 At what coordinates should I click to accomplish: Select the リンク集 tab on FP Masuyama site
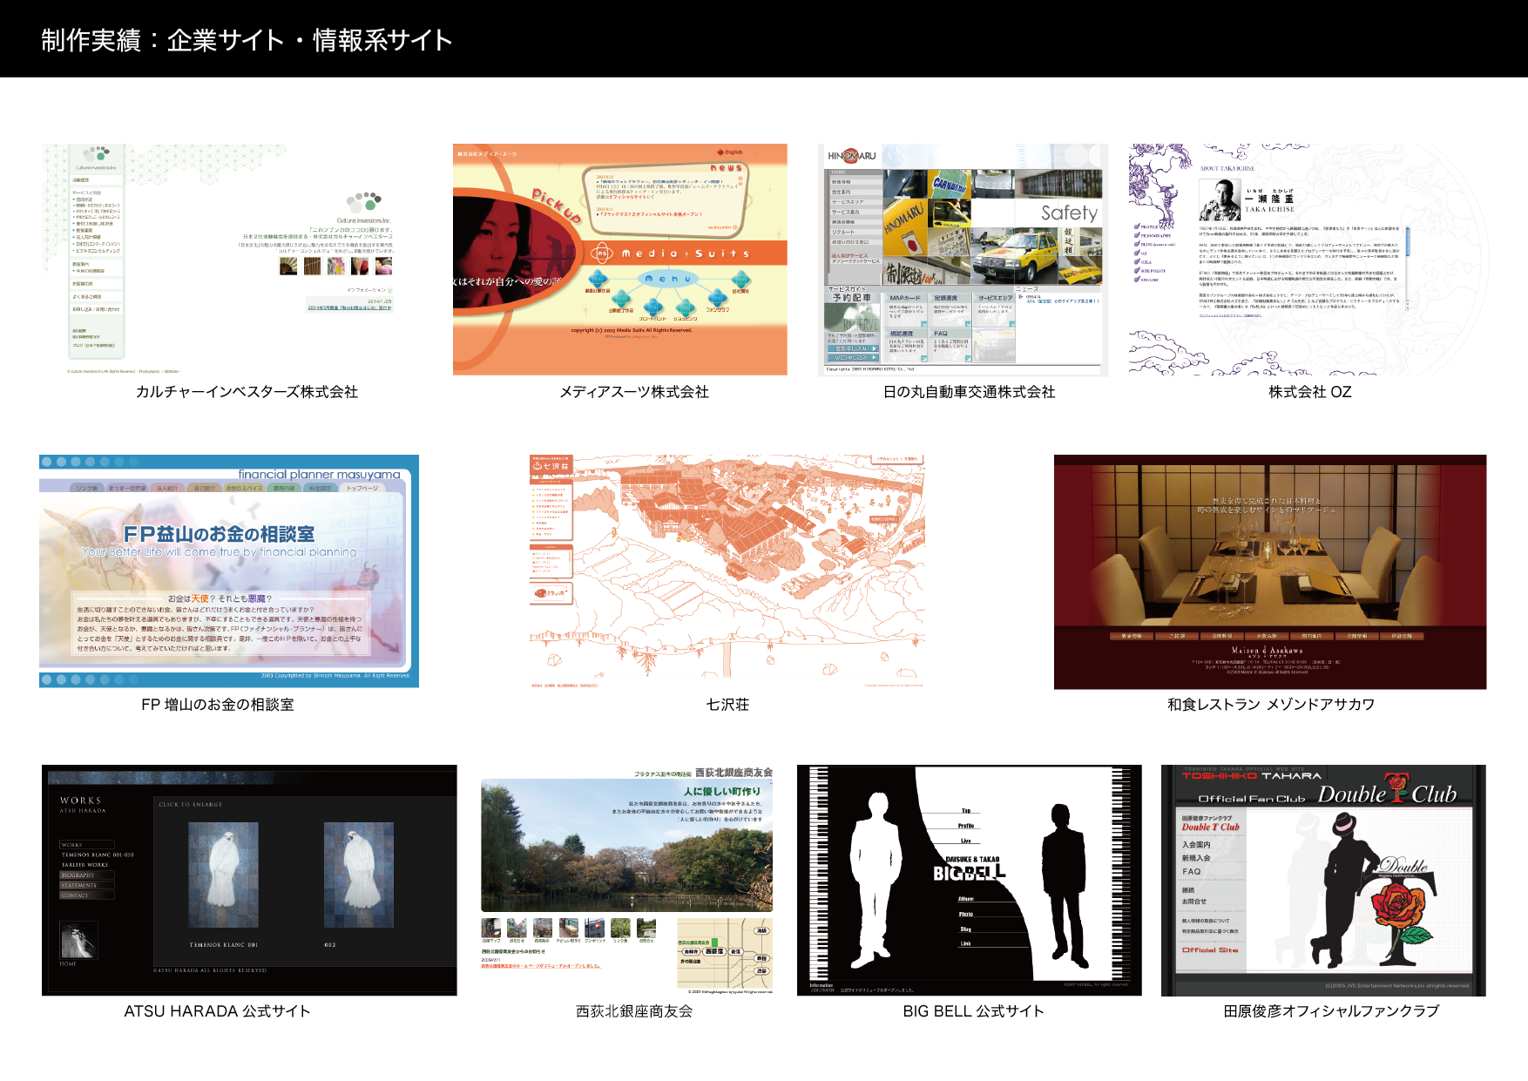pos(87,488)
